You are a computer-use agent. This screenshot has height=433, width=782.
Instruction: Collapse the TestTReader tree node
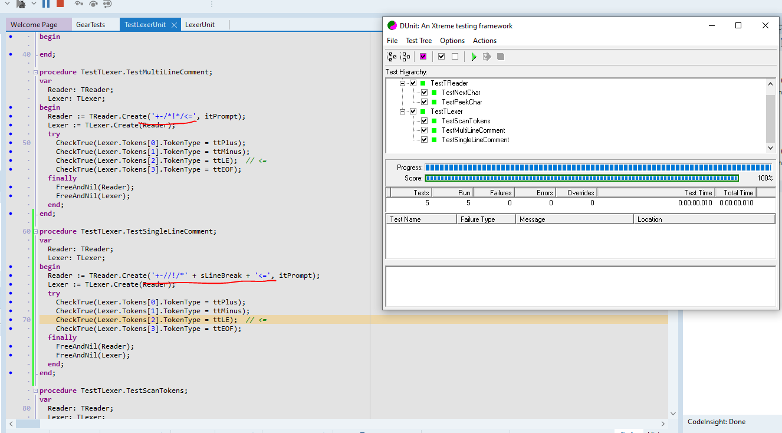coord(403,83)
